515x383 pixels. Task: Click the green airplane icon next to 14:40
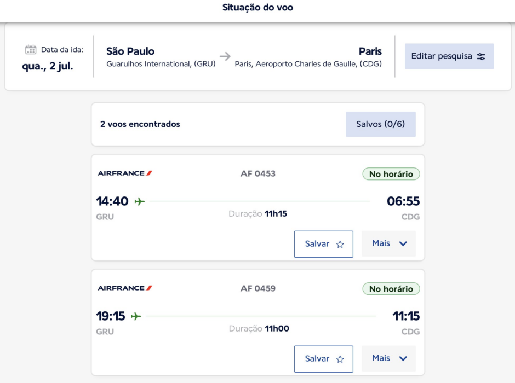(x=140, y=201)
